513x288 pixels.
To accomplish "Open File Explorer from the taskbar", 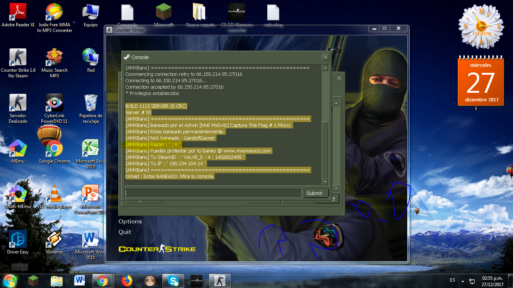I will pos(57,281).
